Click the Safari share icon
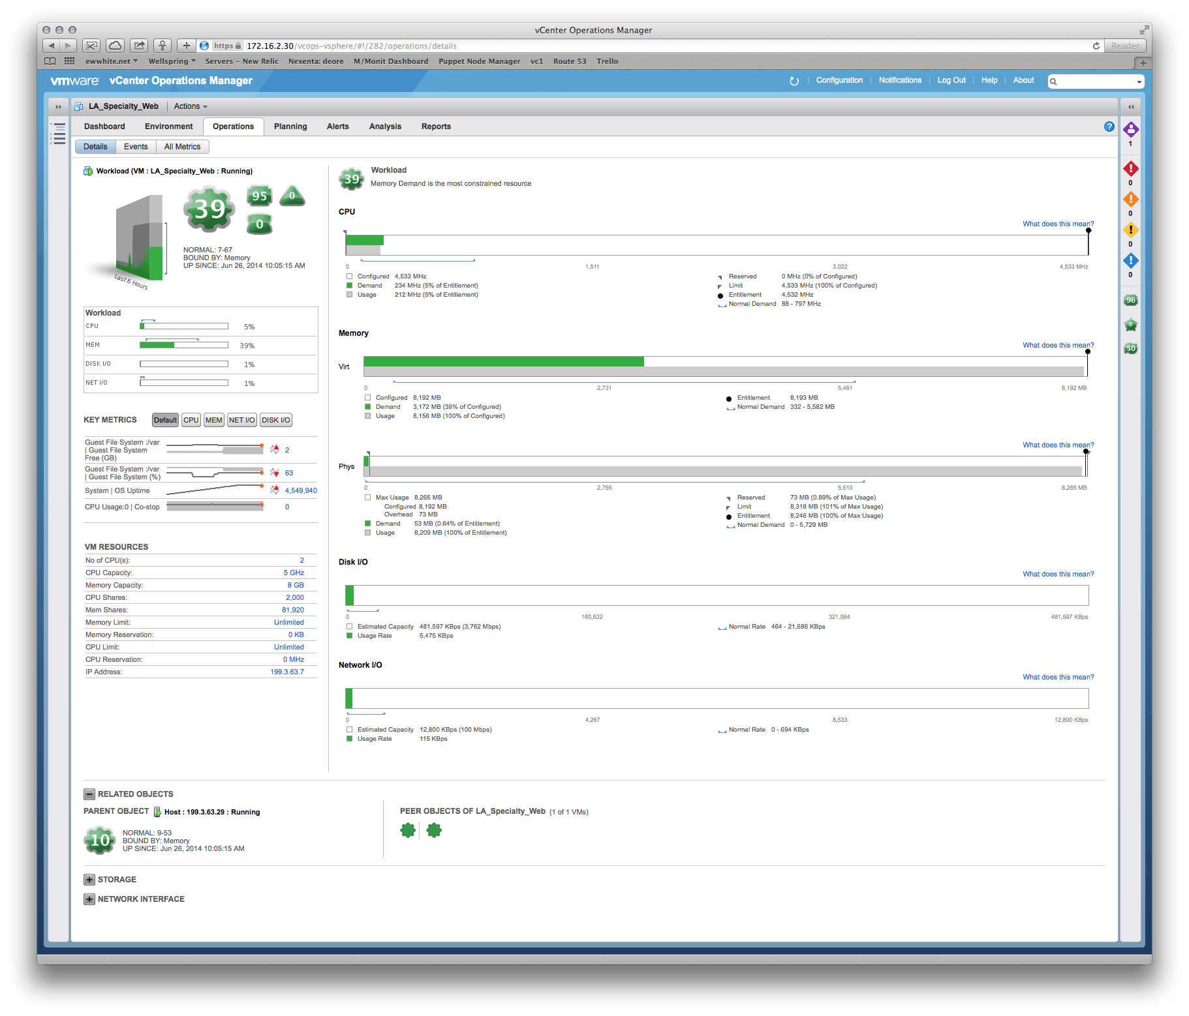Screen dimensions: 1189x1016 [x=139, y=46]
